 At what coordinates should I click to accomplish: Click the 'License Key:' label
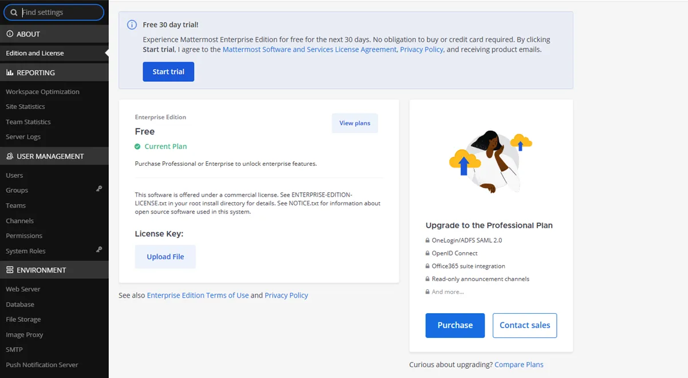click(159, 234)
